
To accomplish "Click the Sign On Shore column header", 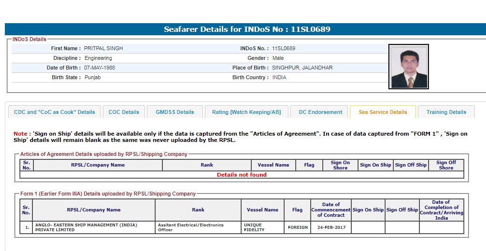I will [x=340, y=165].
